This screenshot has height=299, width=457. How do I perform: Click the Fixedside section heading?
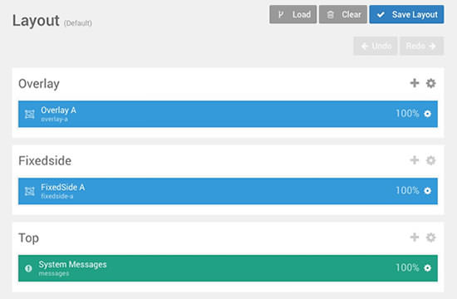click(x=45, y=161)
